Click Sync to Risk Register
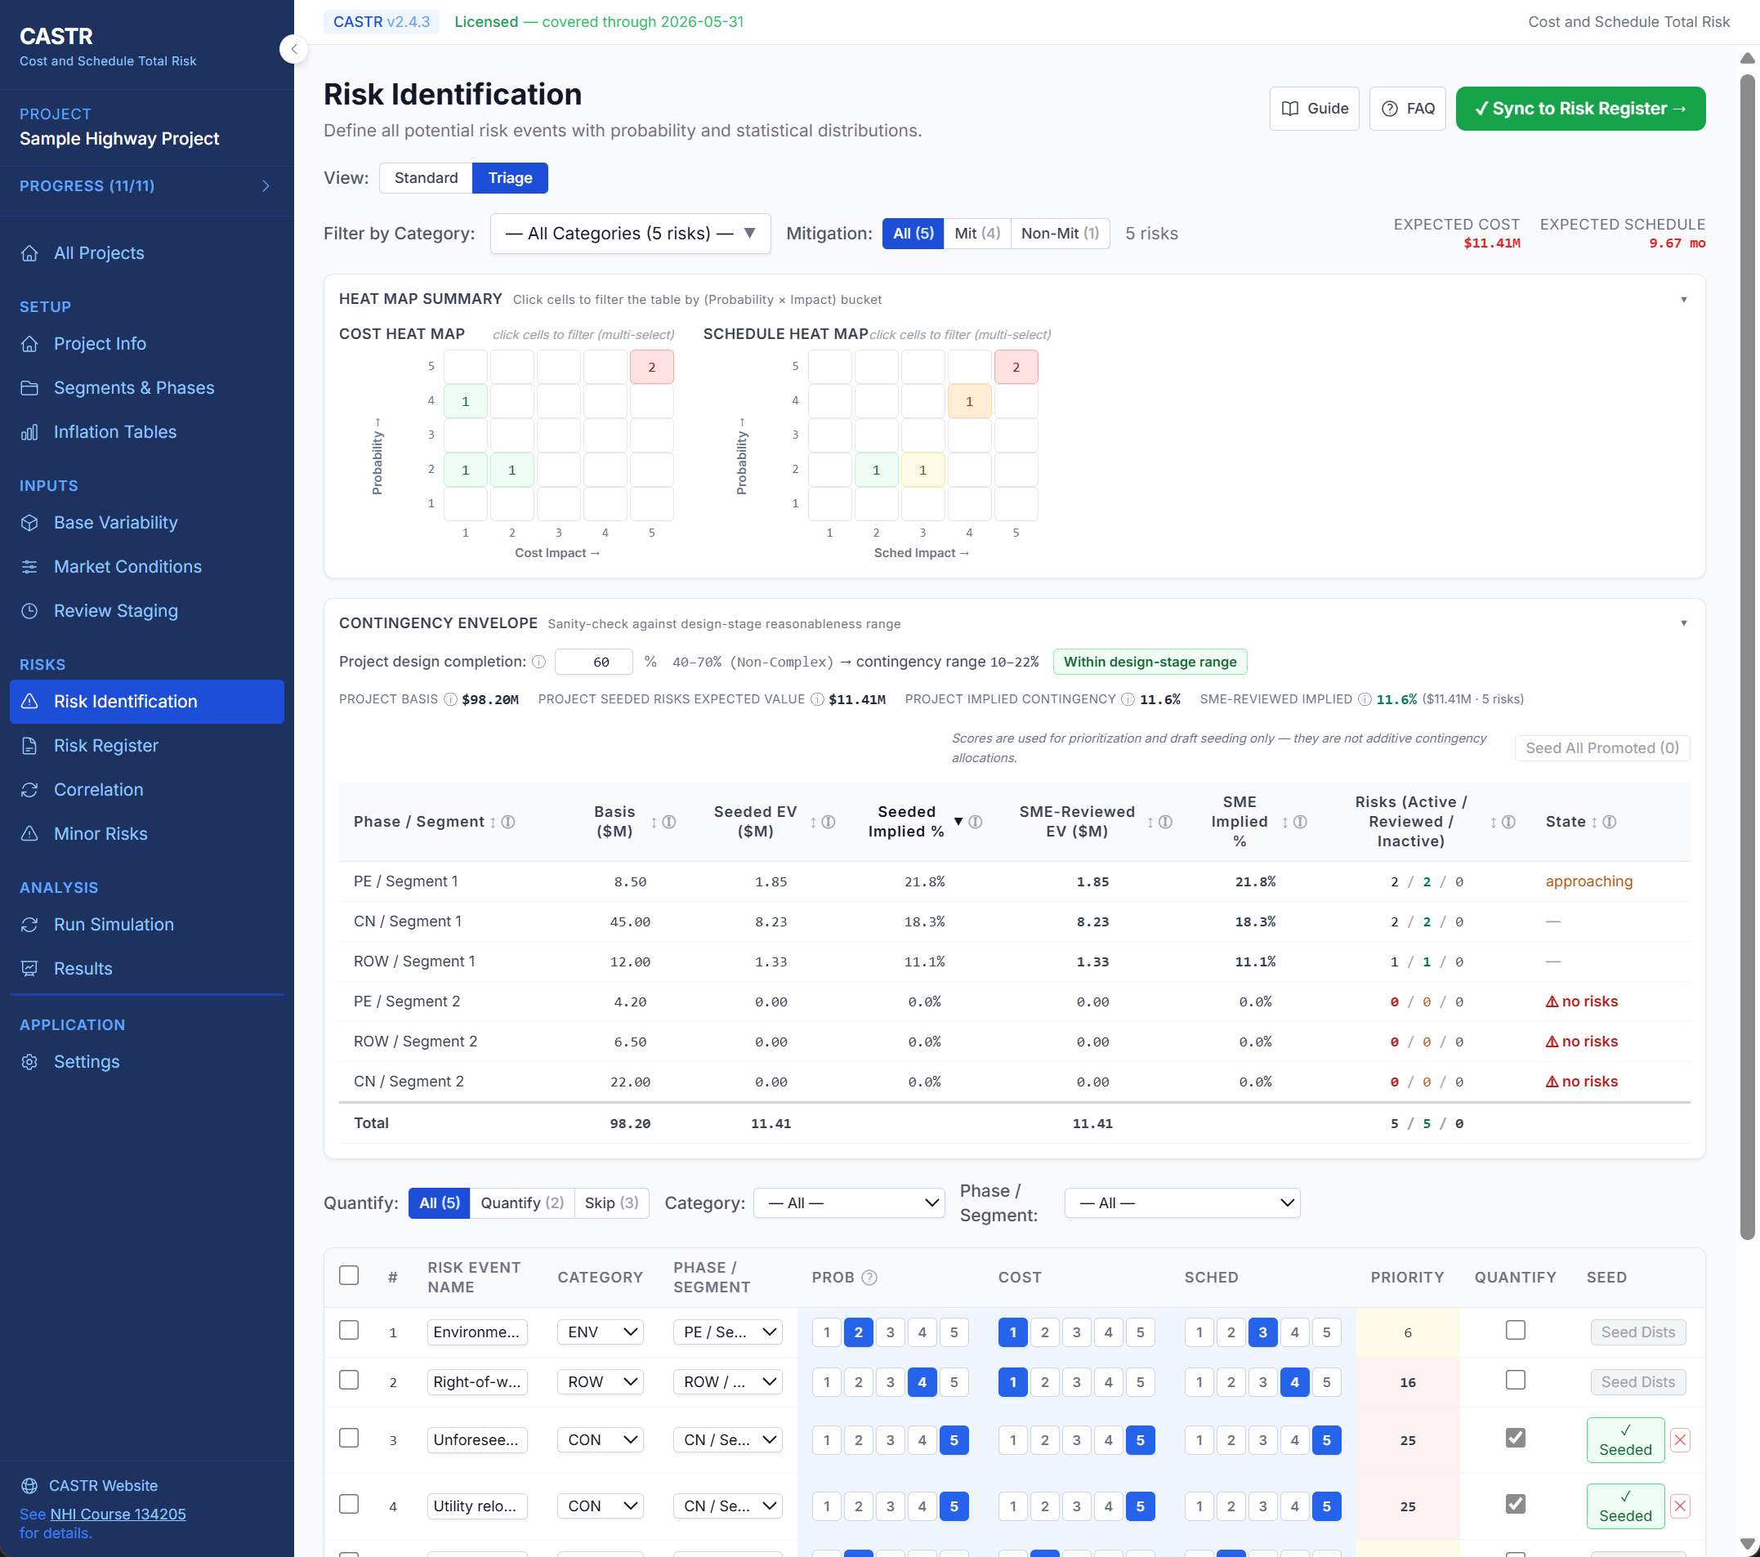 [1580, 109]
